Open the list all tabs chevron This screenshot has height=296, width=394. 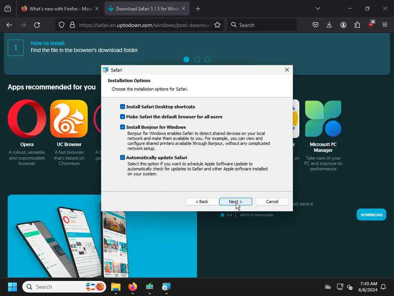[x=317, y=8]
